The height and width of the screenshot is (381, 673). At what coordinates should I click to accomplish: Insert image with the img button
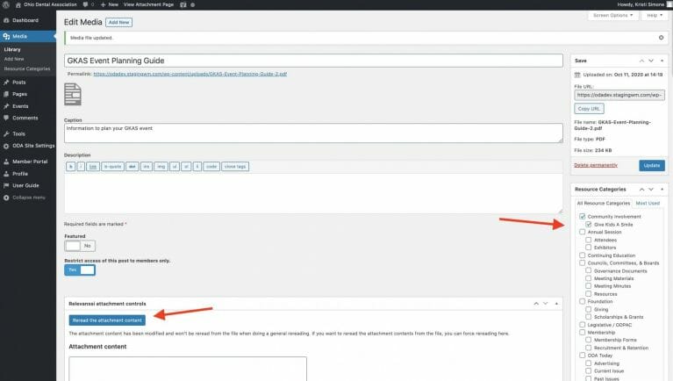point(161,167)
